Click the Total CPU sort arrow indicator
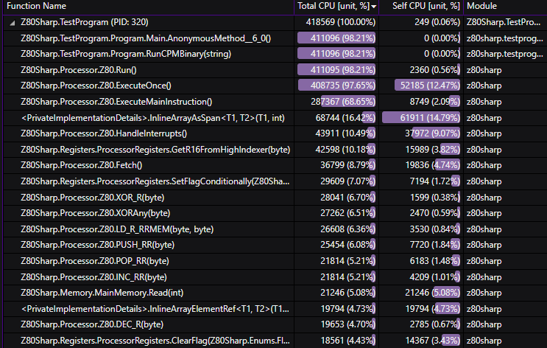The image size is (547, 348). (x=374, y=7)
